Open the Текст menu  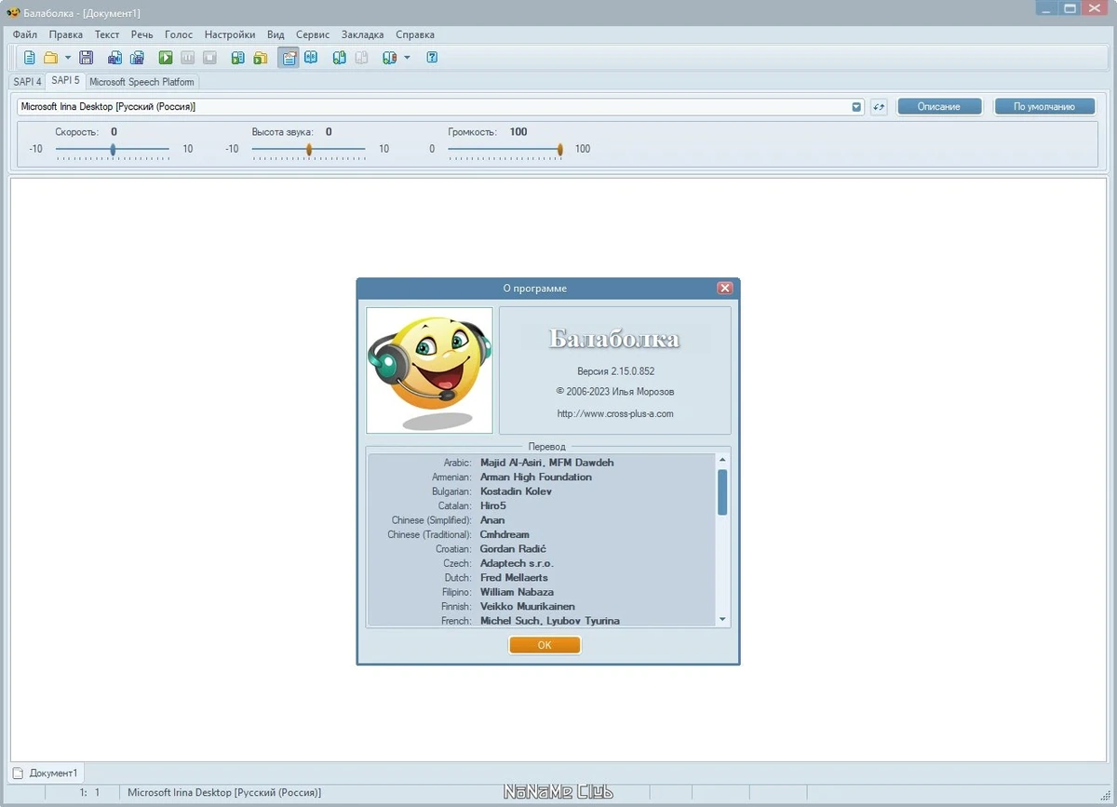tap(107, 34)
